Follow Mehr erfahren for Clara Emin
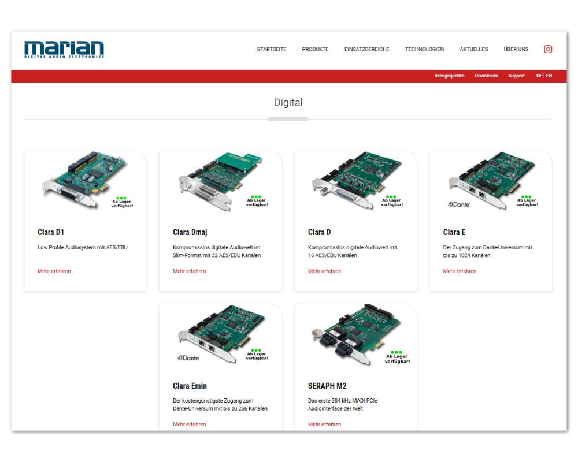This screenshot has height=462, width=578. coord(190,424)
